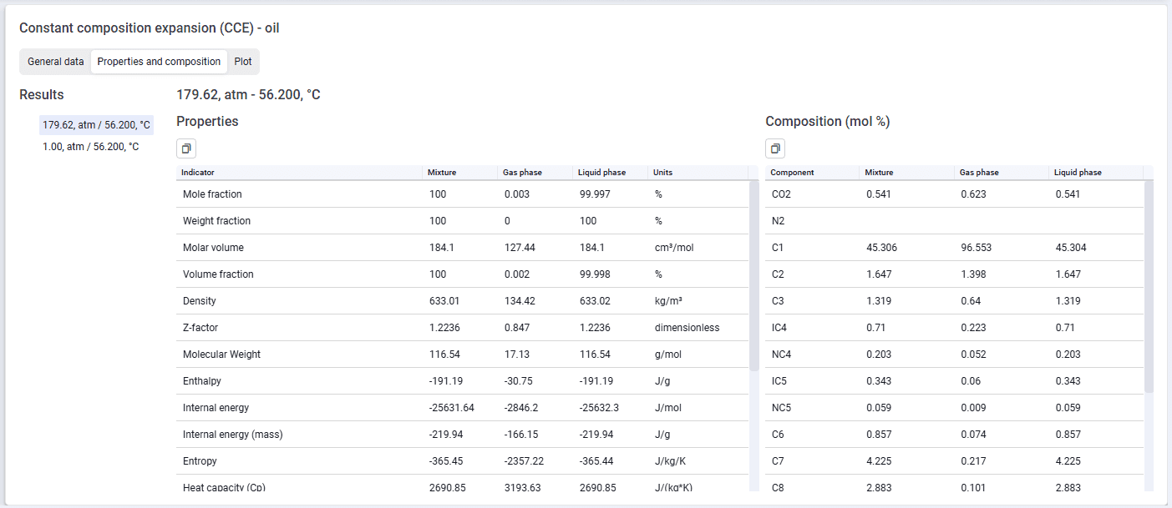The width and height of the screenshot is (1172, 508).
Task: Click the Component column header
Action: [x=812, y=173]
